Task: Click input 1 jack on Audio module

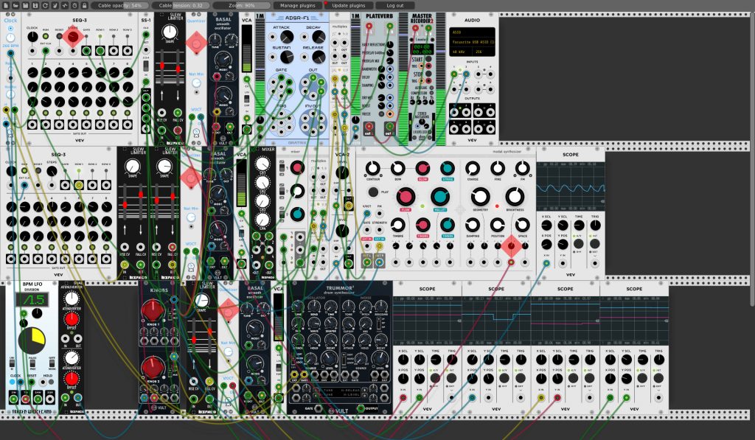Action: click(454, 74)
